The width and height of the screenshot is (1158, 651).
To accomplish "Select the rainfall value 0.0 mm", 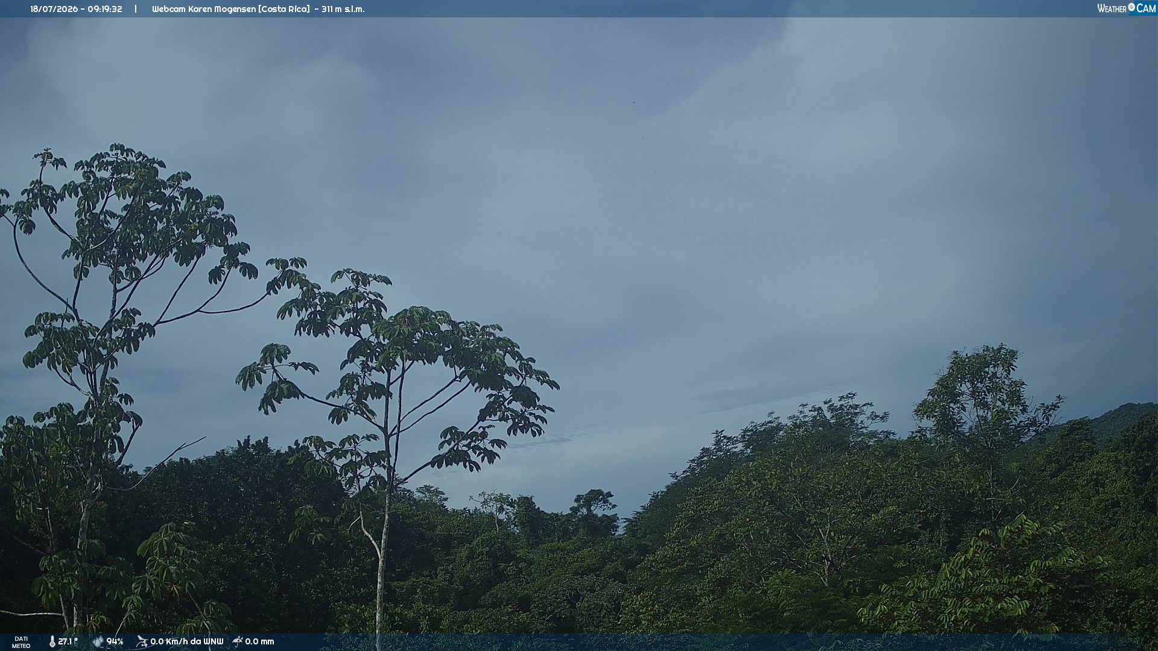I will [259, 642].
